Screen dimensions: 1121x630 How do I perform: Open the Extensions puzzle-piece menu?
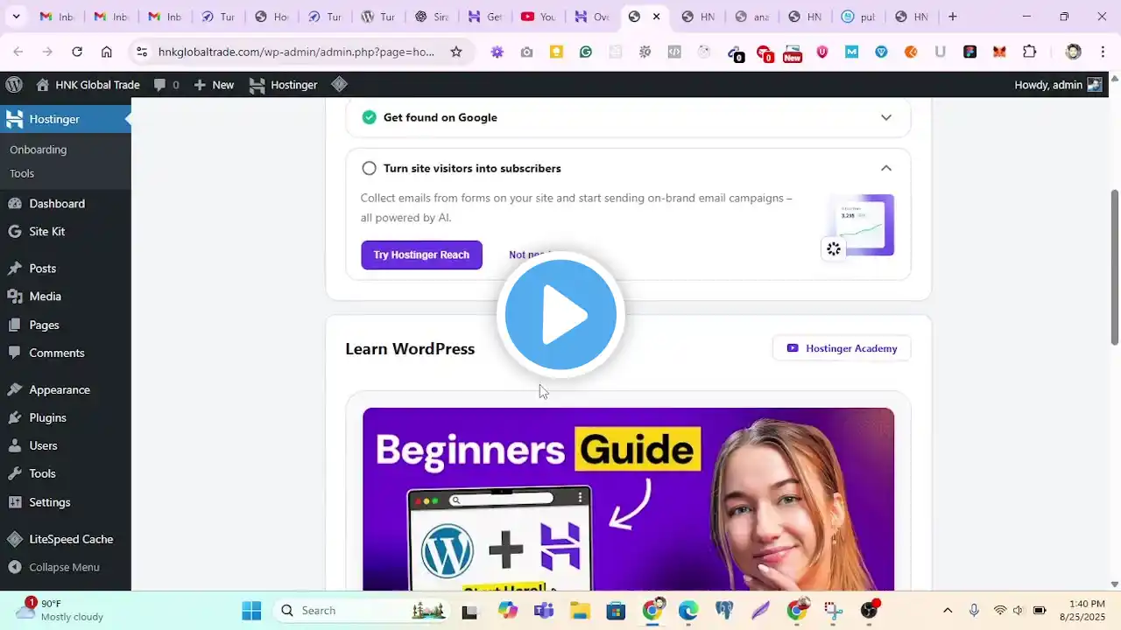point(1030,52)
